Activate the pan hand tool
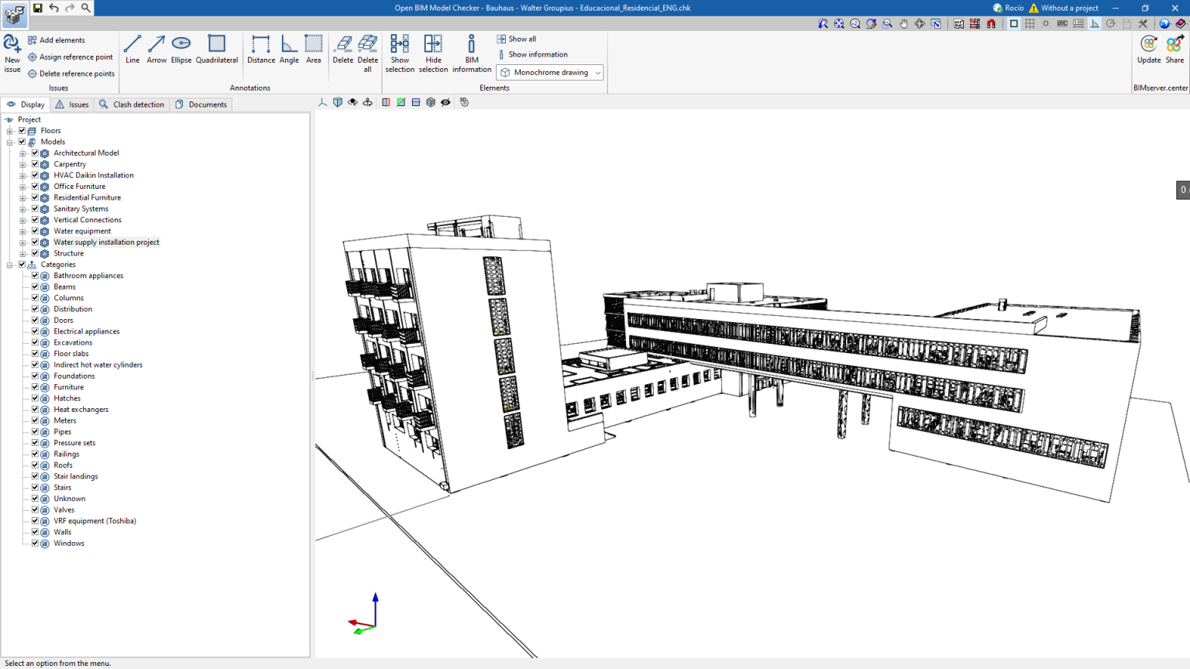This screenshot has height=669, width=1190. [x=903, y=24]
